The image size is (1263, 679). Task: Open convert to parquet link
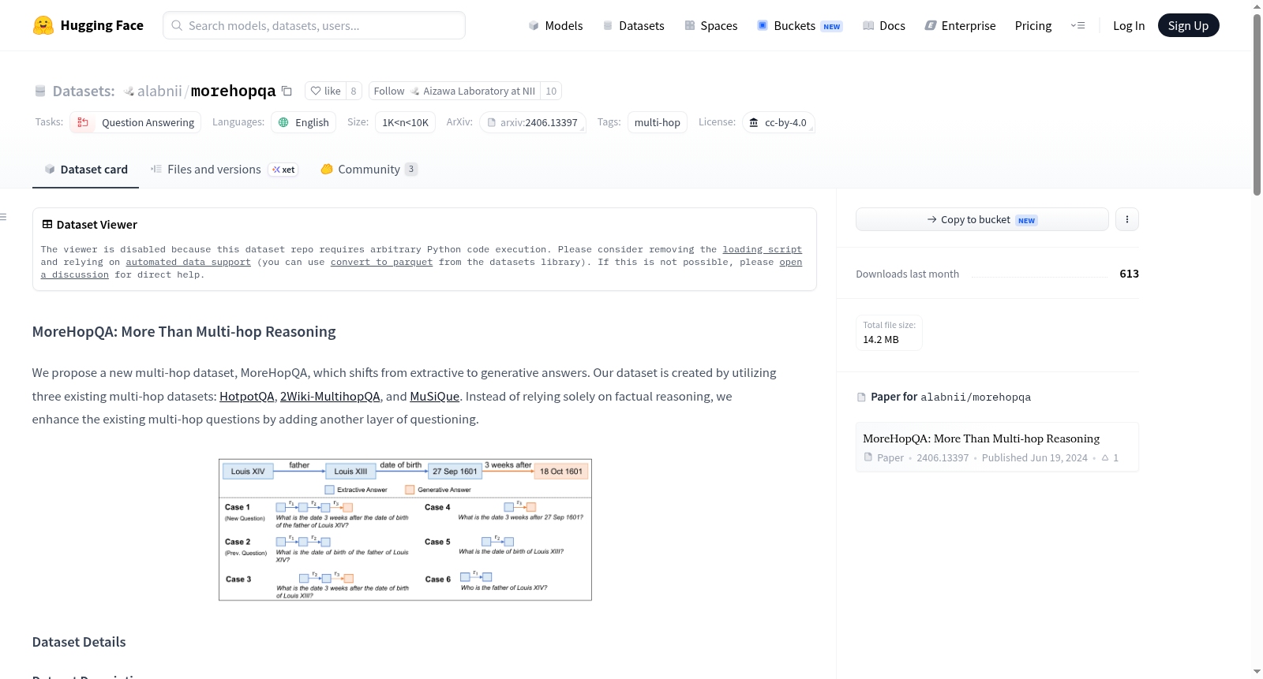[x=381, y=262]
